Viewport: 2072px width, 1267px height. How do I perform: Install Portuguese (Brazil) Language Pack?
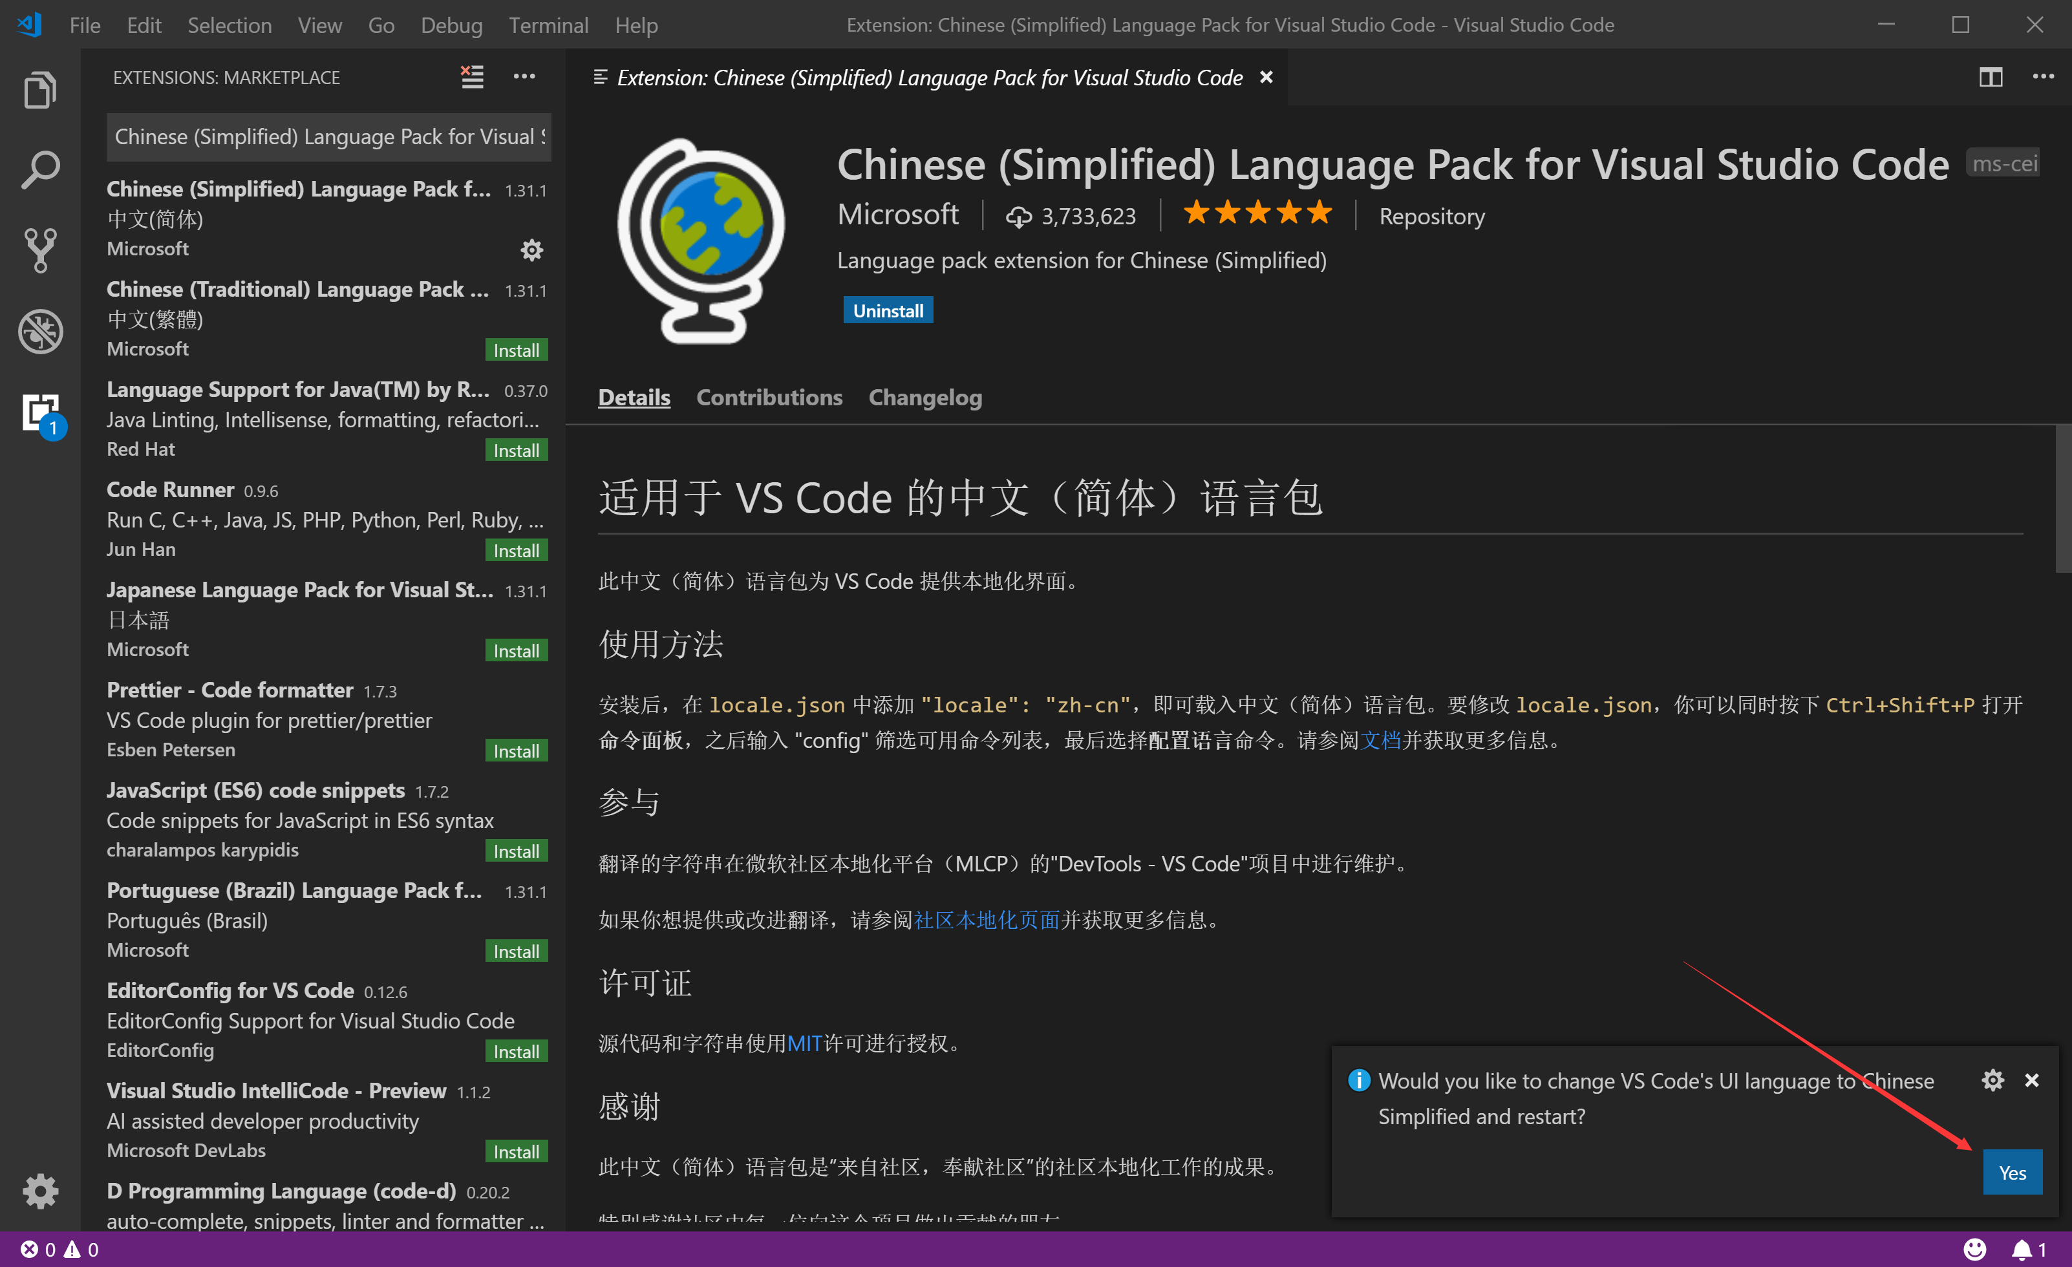517,950
